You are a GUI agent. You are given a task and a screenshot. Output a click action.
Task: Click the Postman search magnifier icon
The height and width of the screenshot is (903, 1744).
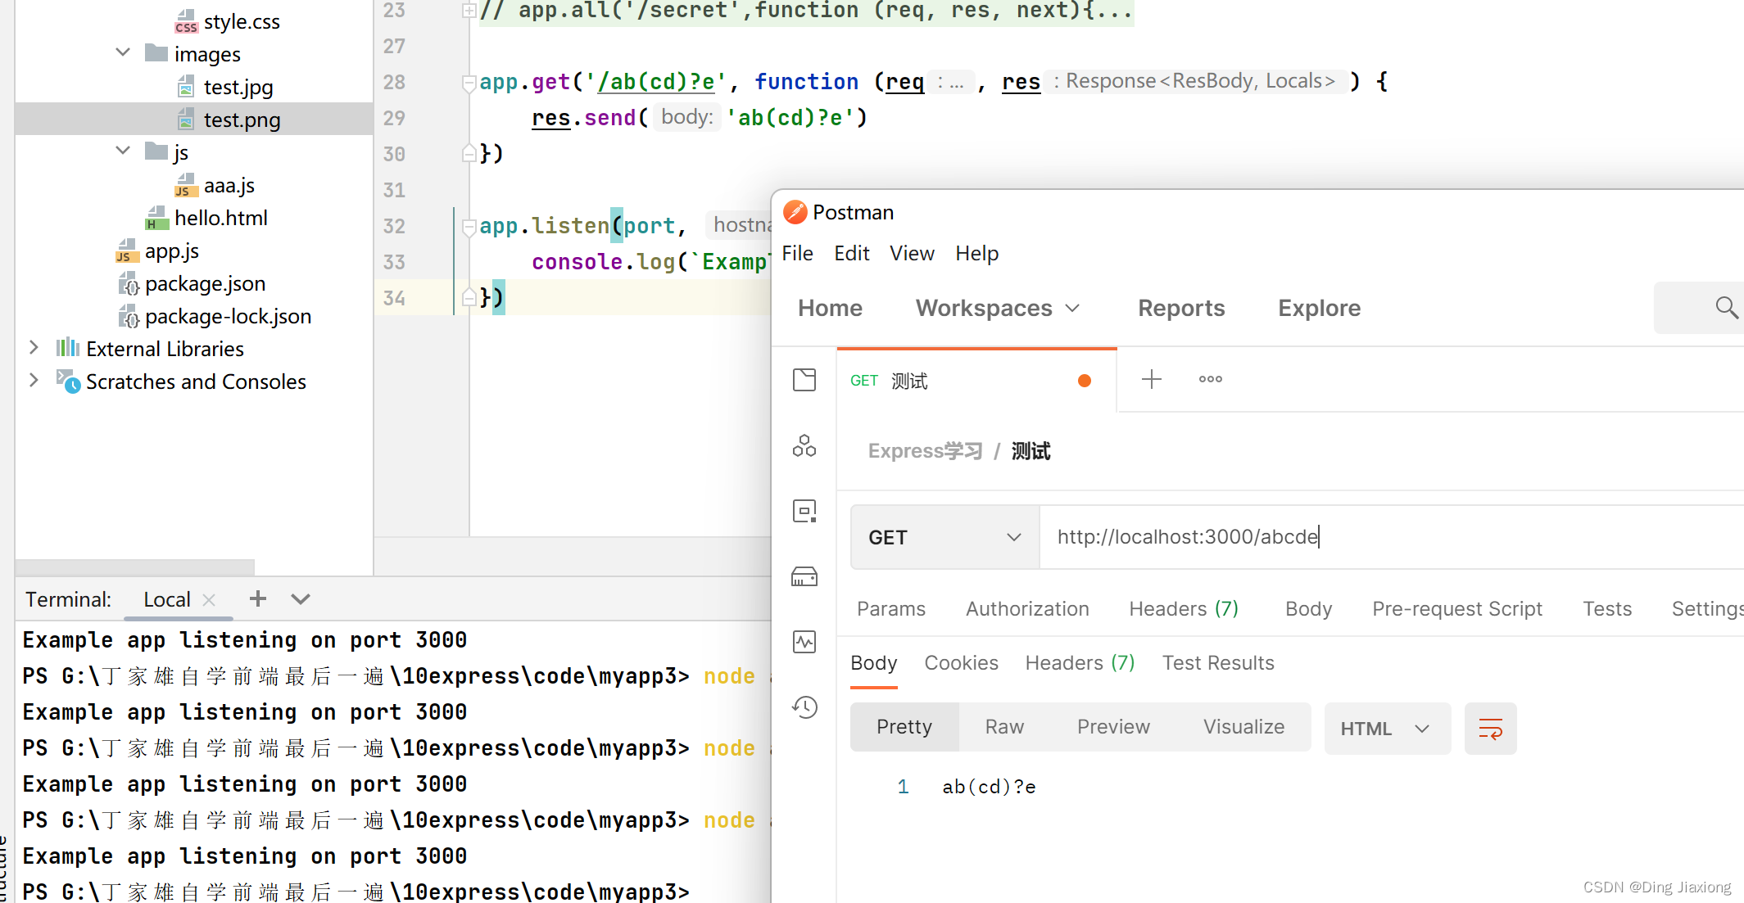[1726, 307]
